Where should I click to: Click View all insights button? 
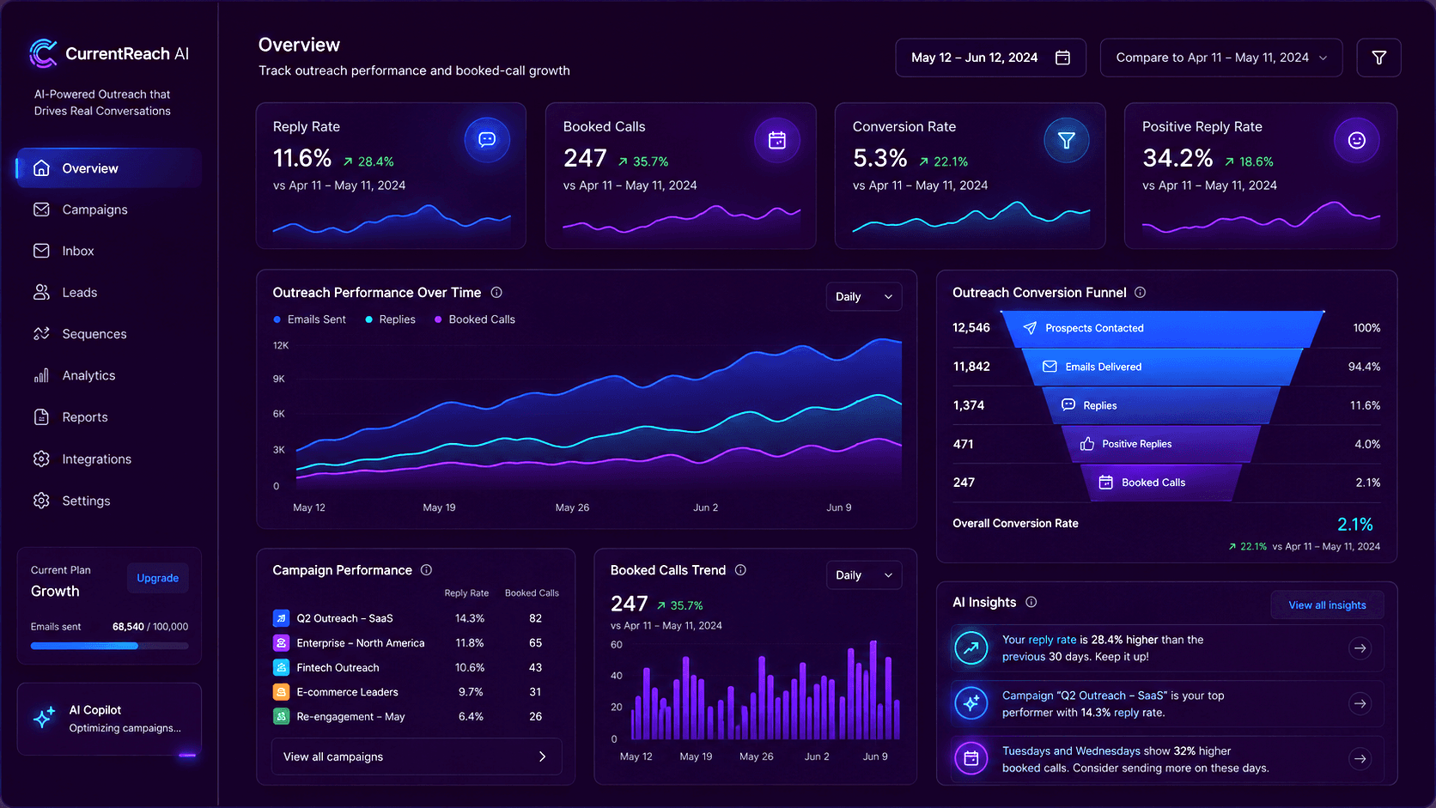(x=1327, y=605)
